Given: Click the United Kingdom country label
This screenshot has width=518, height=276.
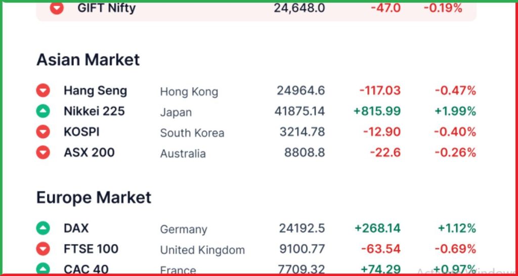Looking at the screenshot, I should 202,250.
